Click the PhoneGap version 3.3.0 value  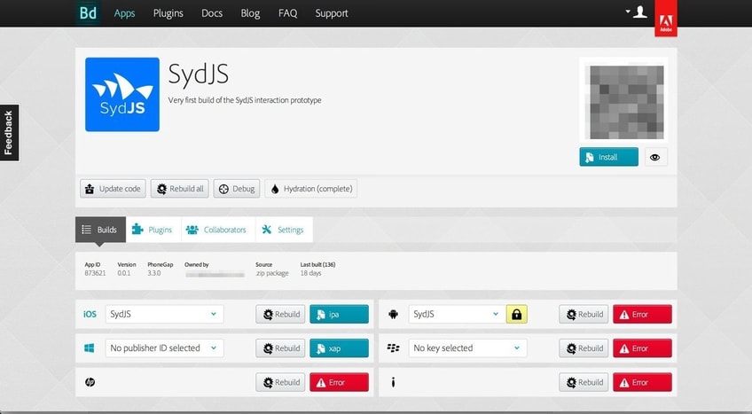pos(154,273)
